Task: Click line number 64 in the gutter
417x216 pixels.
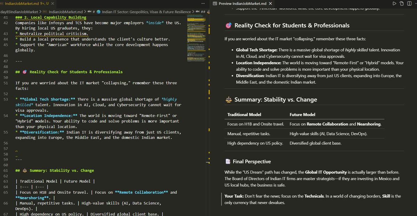Action: pos(6,187)
